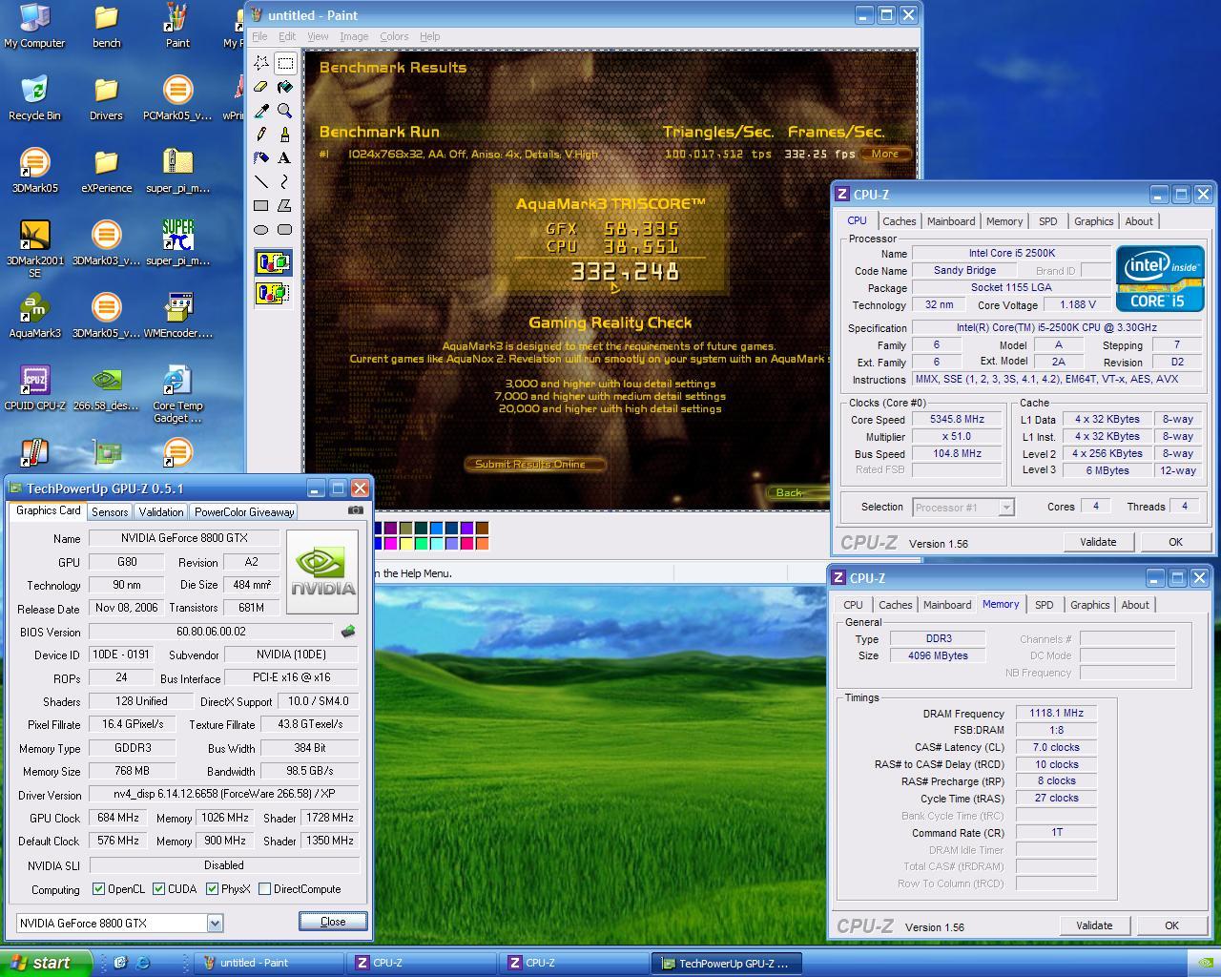Open Mainboard tab in CPU-Z processor window
The image size is (1221, 977).
(x=951, y=221)
